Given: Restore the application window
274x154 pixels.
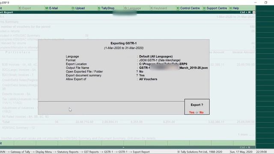Looking at the screenshot, I should tap(266, 3).
